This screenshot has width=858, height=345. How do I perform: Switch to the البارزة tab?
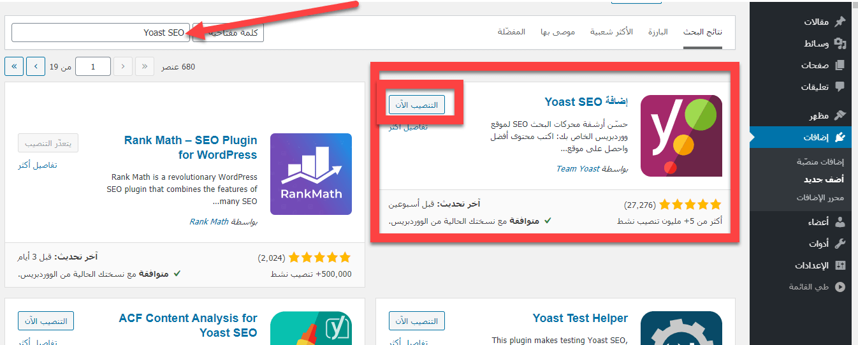(658, 32)
